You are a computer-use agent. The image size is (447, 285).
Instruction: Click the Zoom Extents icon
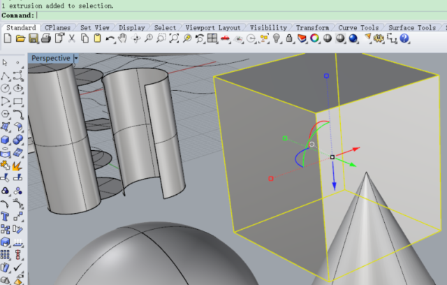coord(174,38)
